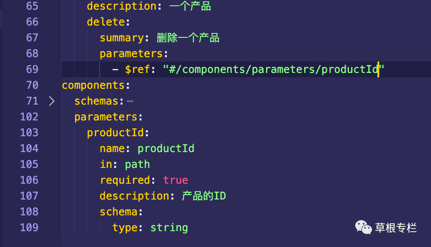Click the productId key on line 103
The width and height of the screenshot is (431, 247).
pos(115,133)
